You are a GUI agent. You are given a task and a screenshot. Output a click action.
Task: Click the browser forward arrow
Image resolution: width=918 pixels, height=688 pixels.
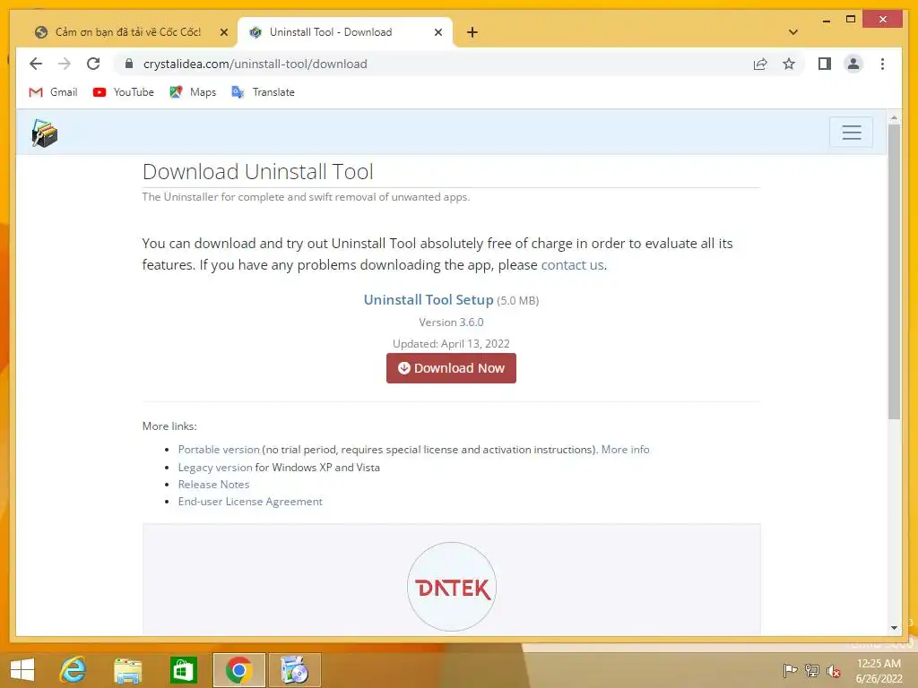pos(65,64)
